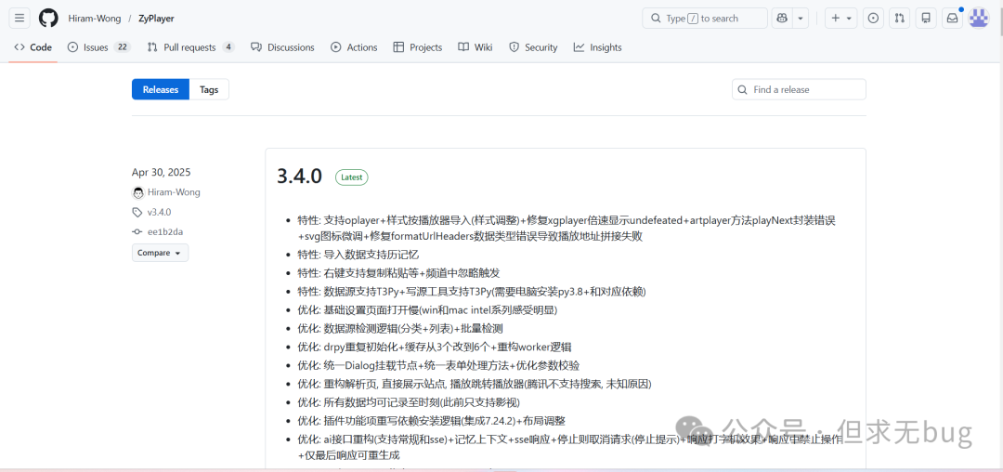Open the repositories icon in header
1003x472 pixels.
(926, 18)
